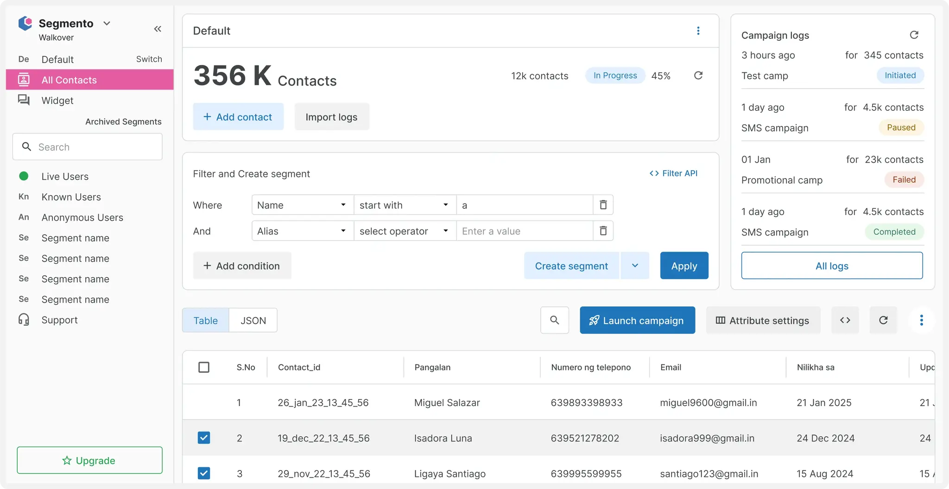Expand the Create segment arrow dropdown
This screenshot has height=489, width=949.
pyautogui.click(x=635, y=266)
